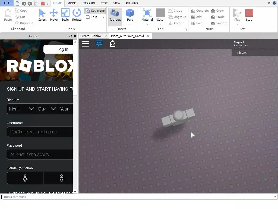Expand the Material dropdown arrow
The image size is (278, 209).
[147, 24]
